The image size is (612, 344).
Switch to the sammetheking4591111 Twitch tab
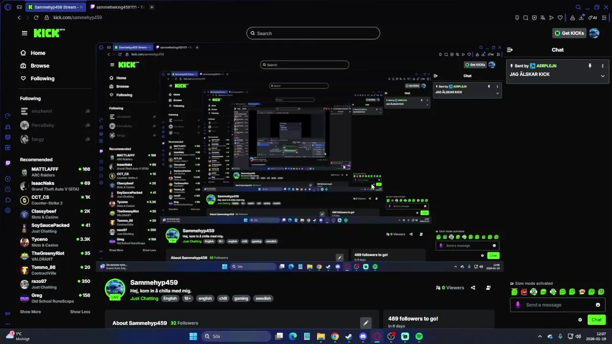[x=117, y=7]
